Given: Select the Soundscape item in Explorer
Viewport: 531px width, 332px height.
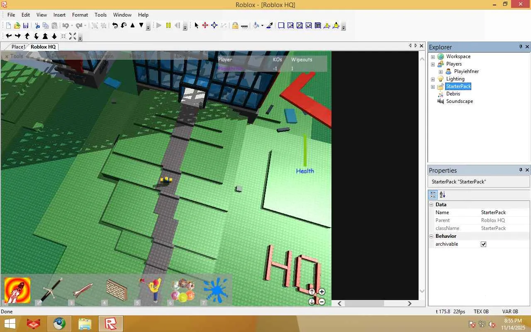Looking at the screenshot, I should (459, 101).
